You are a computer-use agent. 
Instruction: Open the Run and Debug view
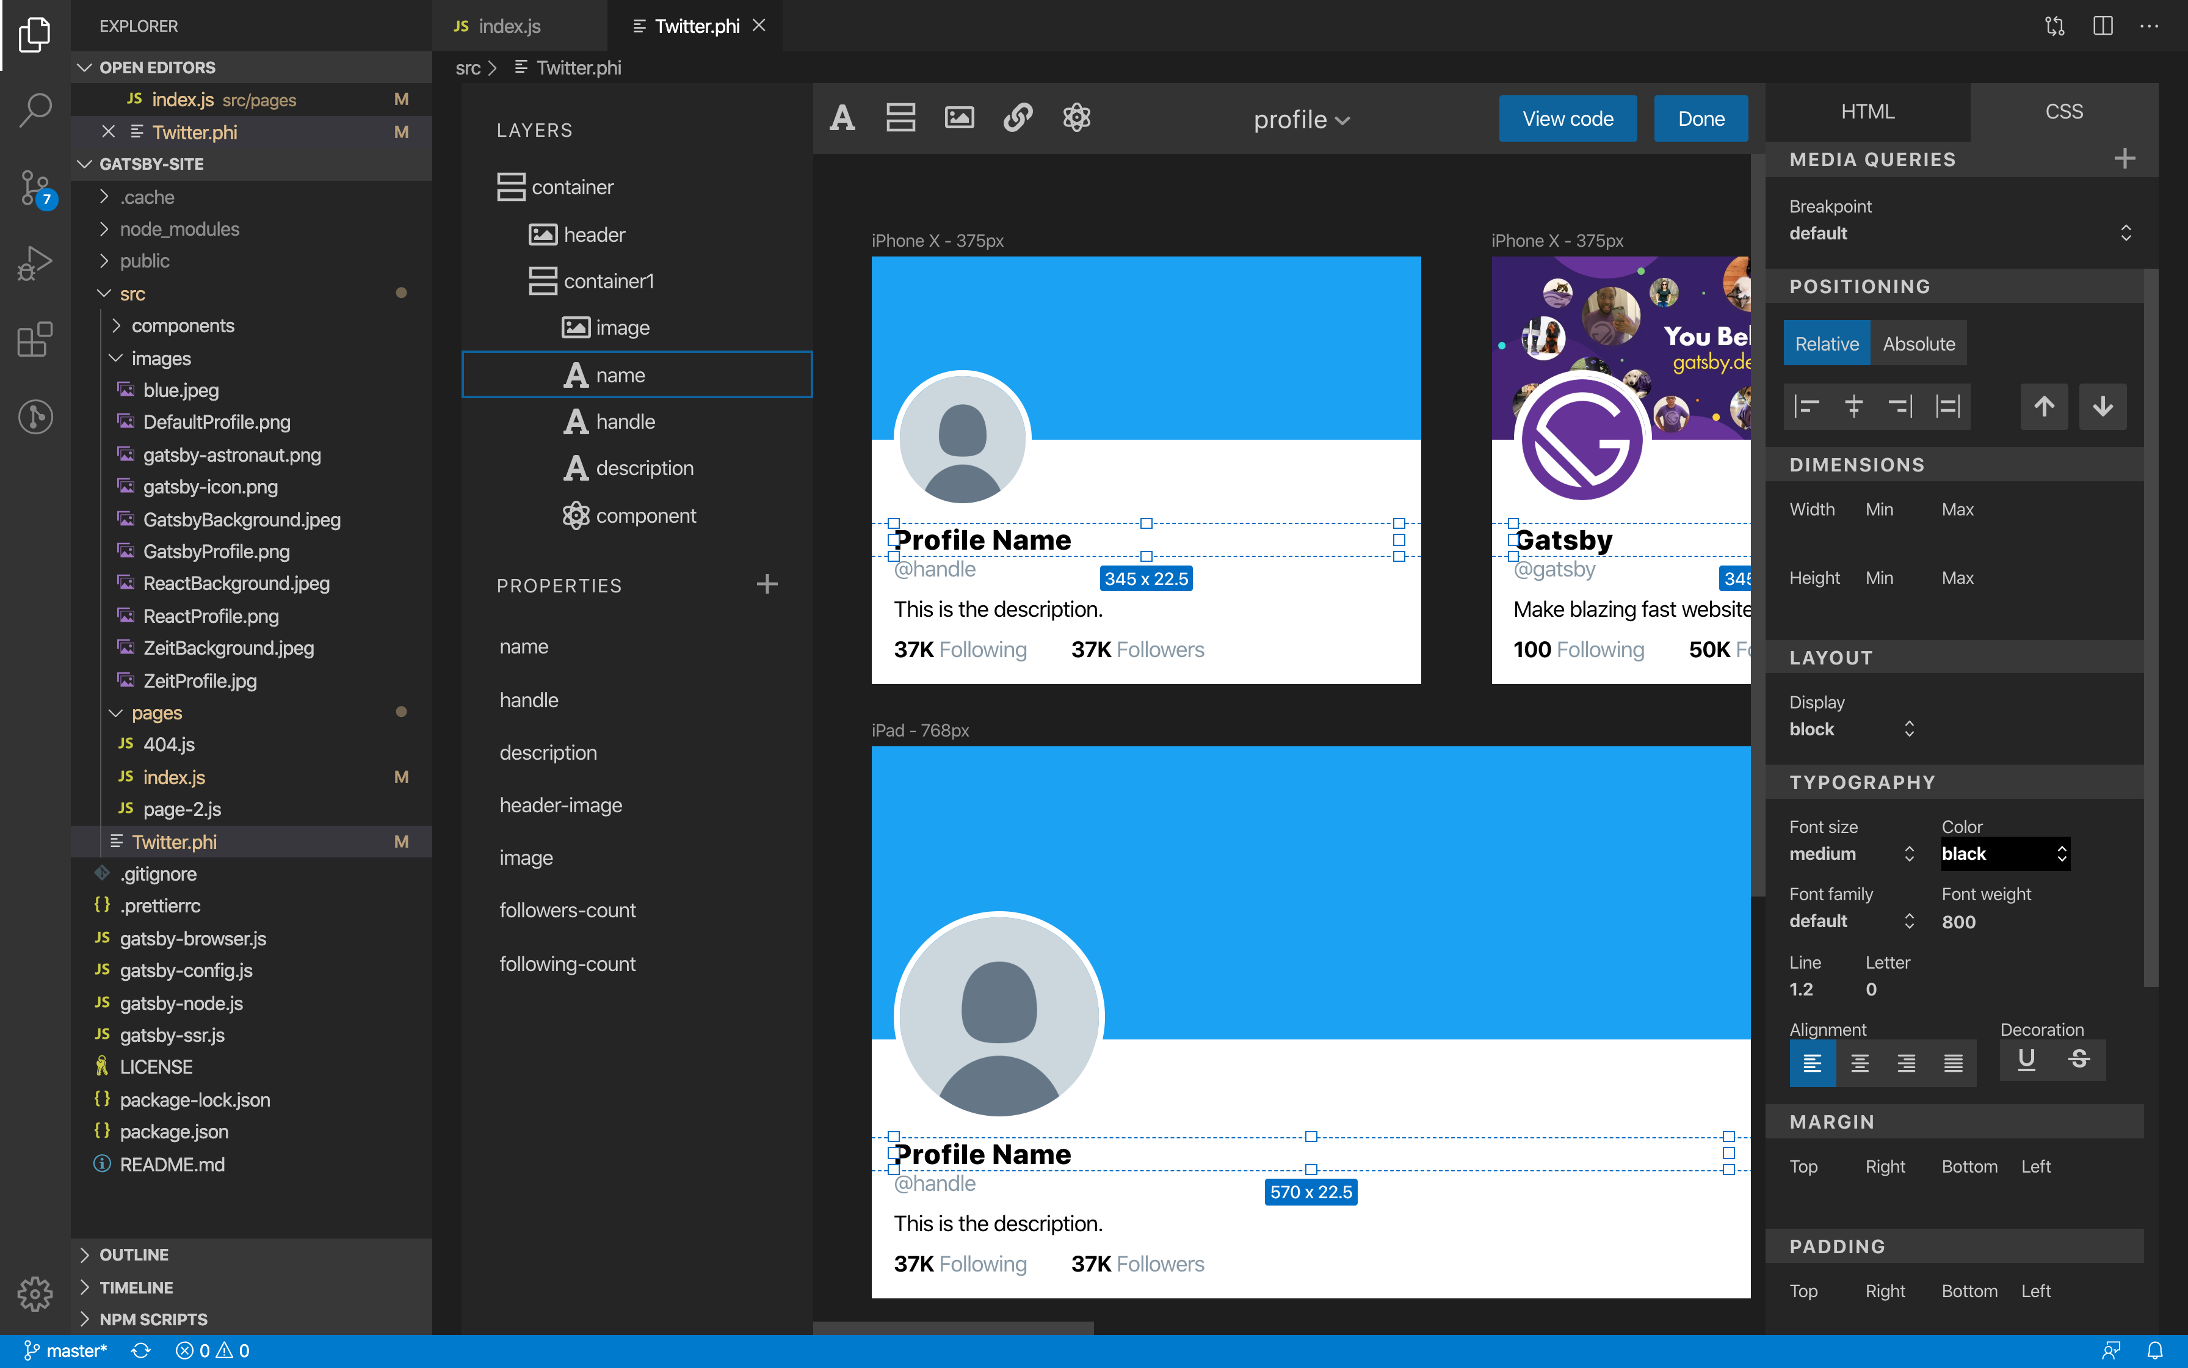tap(34, 263)
